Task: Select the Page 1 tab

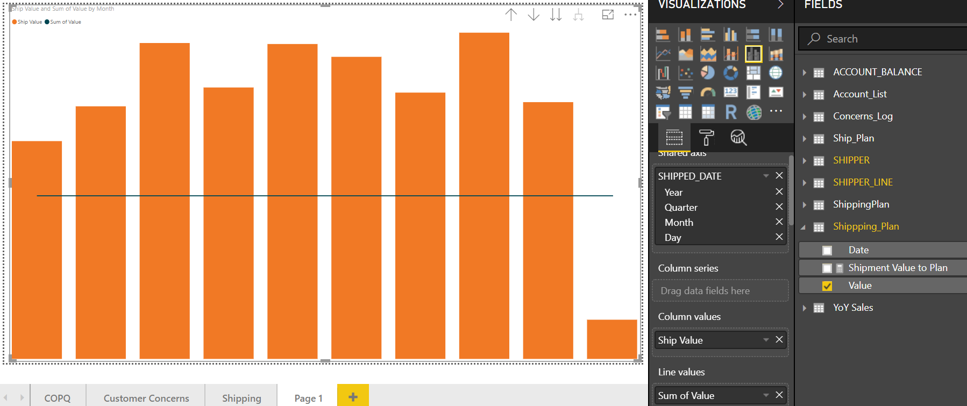Action: click(308, 398)
